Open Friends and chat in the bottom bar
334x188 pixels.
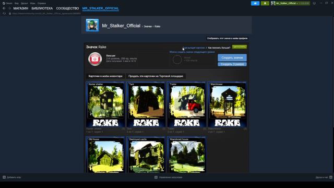(324, 178)
